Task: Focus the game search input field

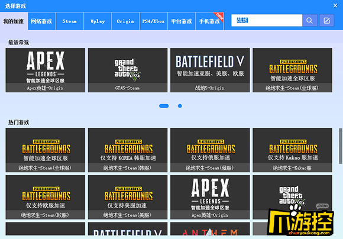Action: [x=267, y=21]
